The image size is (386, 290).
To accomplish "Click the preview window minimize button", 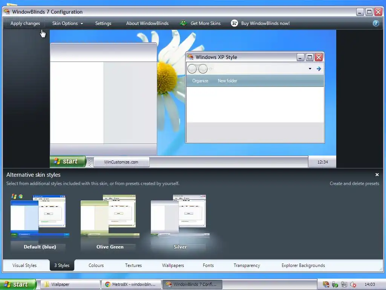I will [300, 57].
